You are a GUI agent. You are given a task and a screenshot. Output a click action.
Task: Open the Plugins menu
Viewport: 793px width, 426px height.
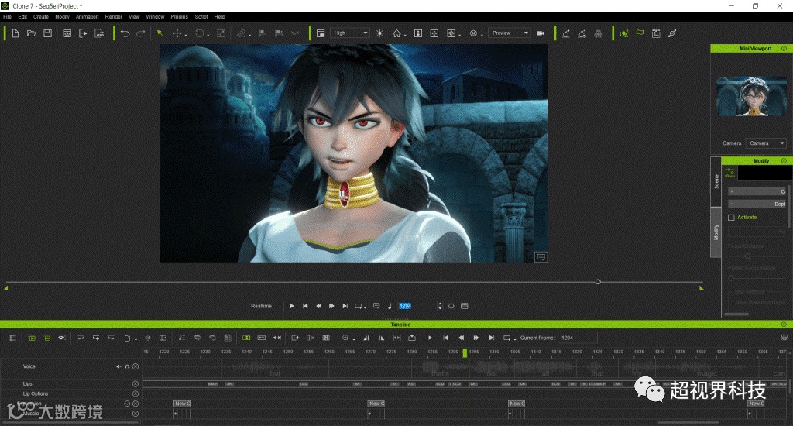click(x=179, y=17)
